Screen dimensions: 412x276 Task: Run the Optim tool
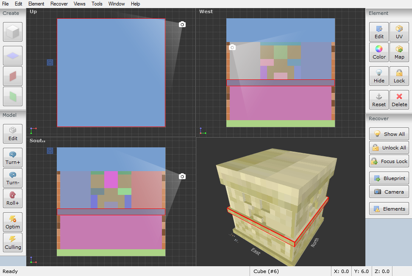pyautogui.click(x=13, y=222)
